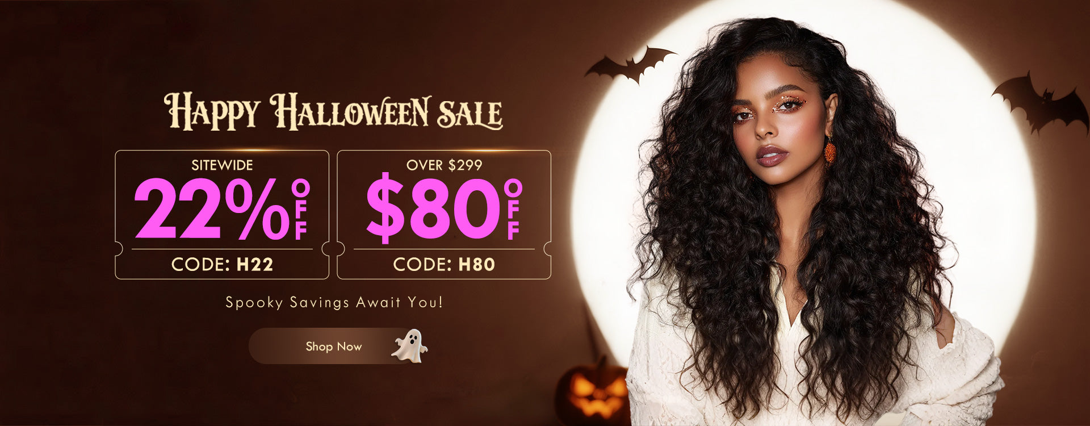Click the ghost icon beside Shop Now
Viewport: 1090px width, 426px height.
pos(409,345)
